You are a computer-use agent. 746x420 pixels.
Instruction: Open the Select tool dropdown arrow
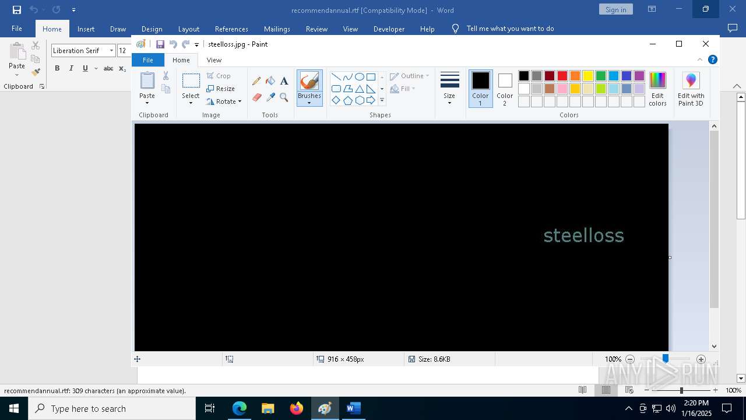191,103
